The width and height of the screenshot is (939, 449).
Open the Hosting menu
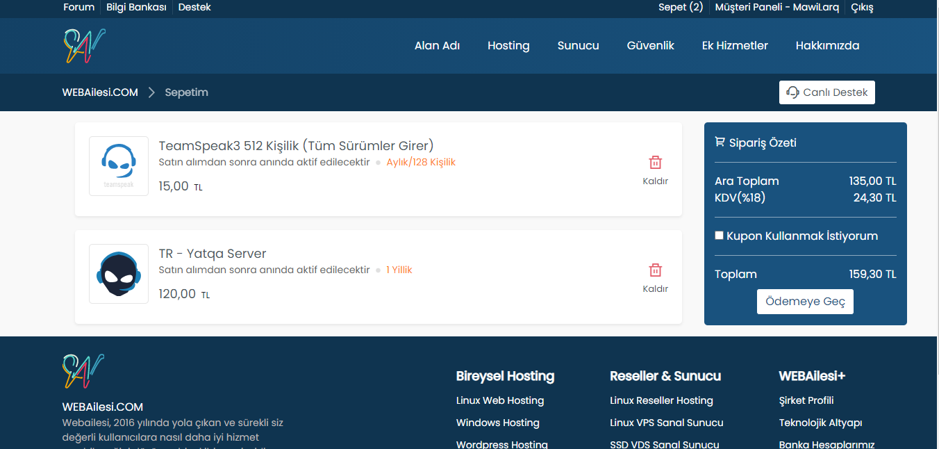[x=508, y=46]
